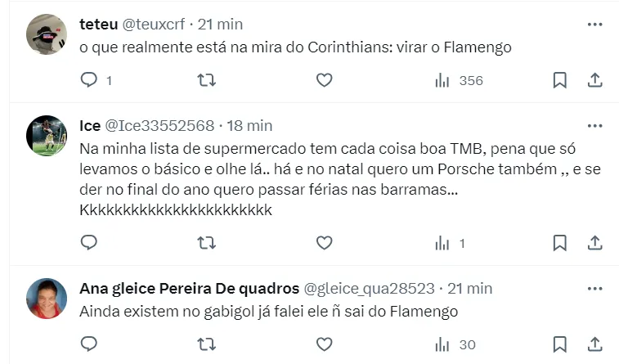Open more menu on Ice's tweet
Image resolution: width=619 pixels, height=364 pixels.
(x=595, y=126)
